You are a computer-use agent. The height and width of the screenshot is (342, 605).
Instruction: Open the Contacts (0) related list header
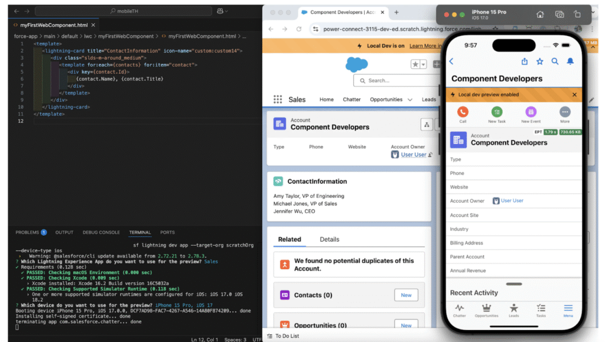(x=313, y=295)
